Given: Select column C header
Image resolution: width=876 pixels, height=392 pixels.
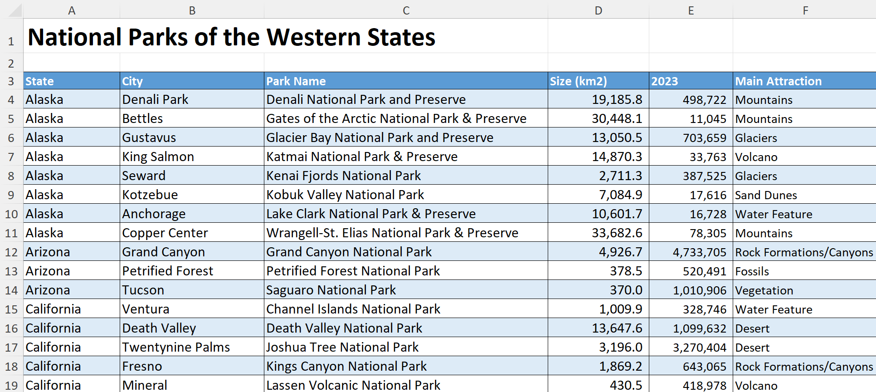Looking at the screenshot, I should click(406, 10).
